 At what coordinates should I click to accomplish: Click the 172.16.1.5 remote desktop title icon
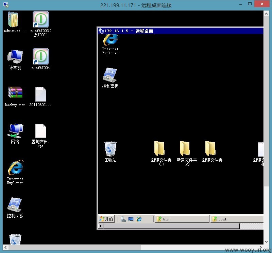[101, 31]
